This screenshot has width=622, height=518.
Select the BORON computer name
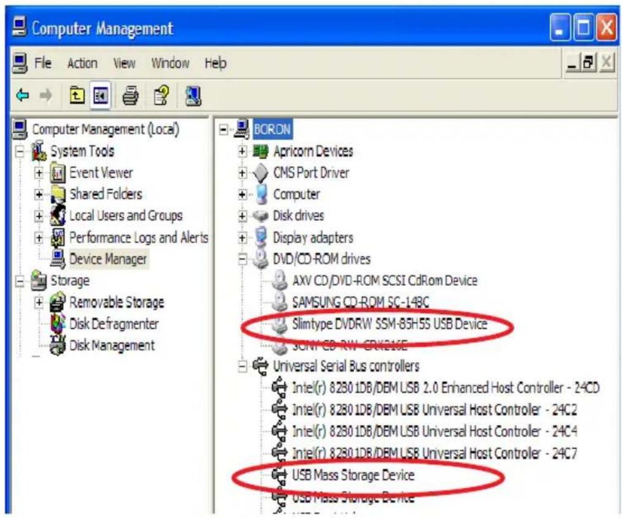coord(273,129)
